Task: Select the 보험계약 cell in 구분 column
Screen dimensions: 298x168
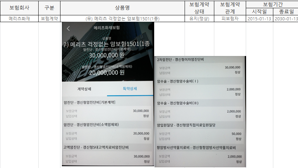Action: pyautogui.click(x=49, y=19)
